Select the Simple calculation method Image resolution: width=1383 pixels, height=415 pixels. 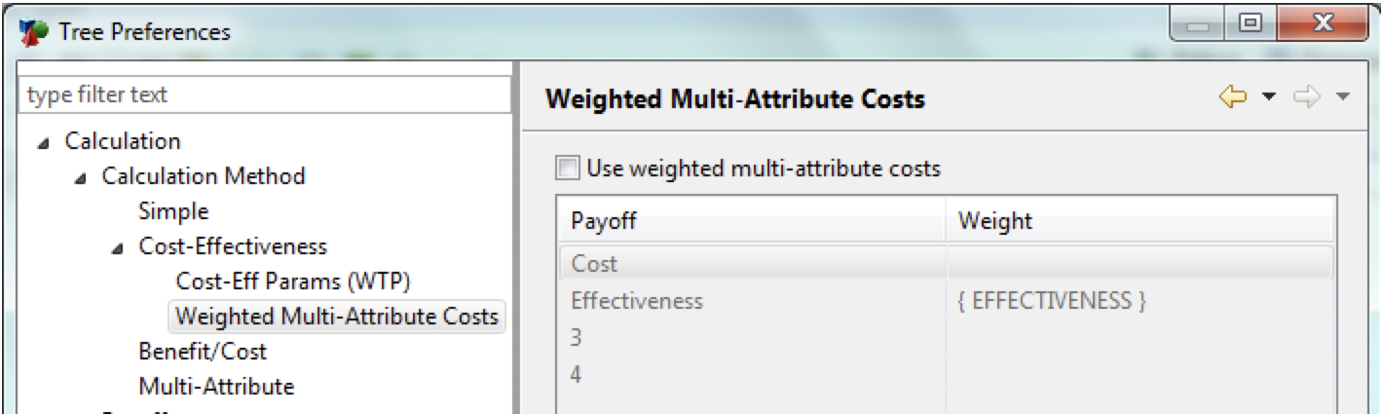tap(173, 210)
